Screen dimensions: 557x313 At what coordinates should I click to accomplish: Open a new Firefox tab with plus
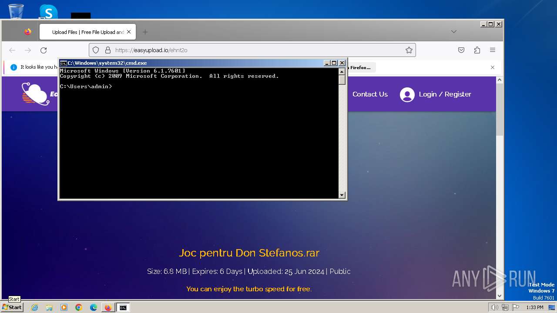pyautogui.click(x=145, y=32)
